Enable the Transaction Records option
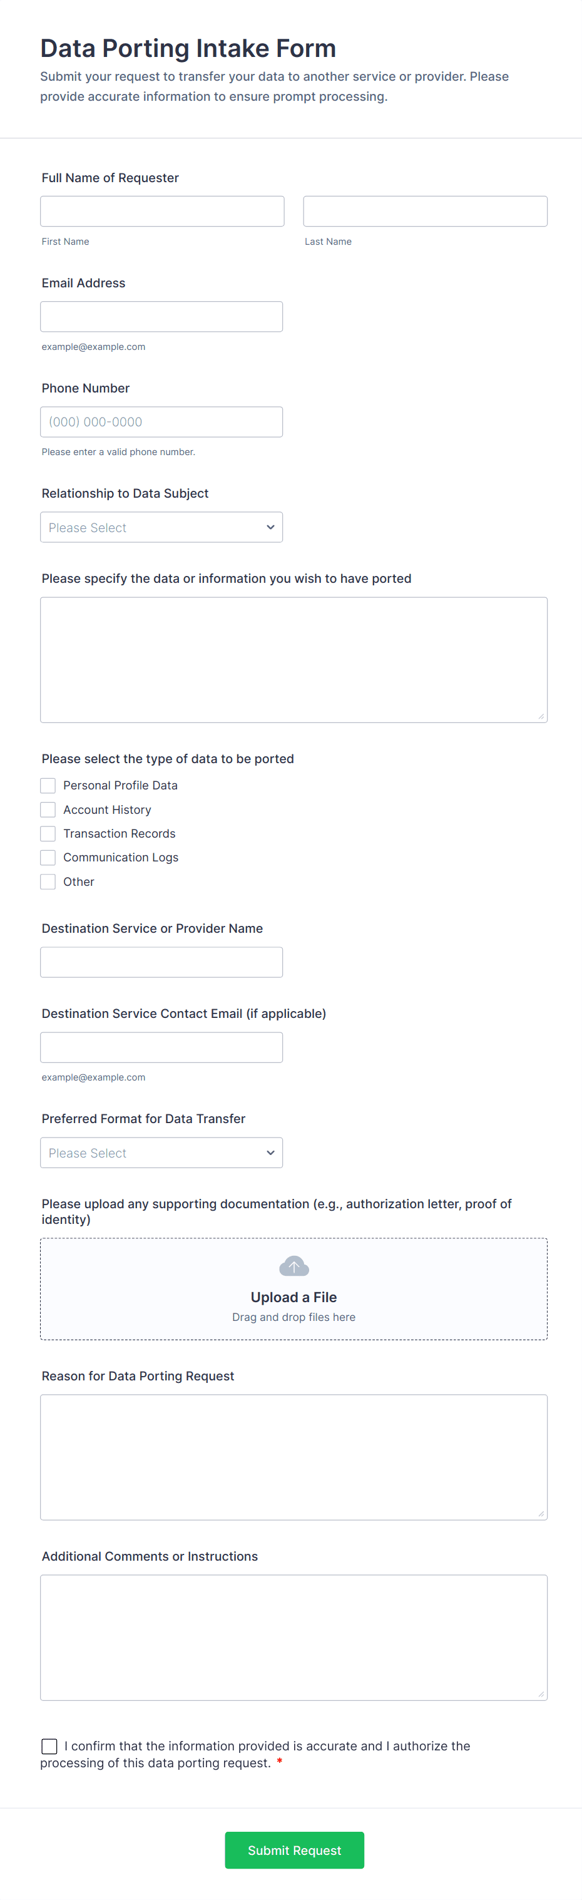Viewport: 582px width, 1900px height. [48, 833]
